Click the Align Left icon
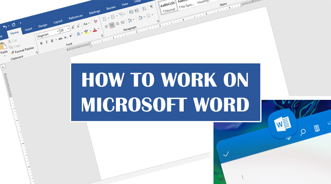 [x=107, y=27]
